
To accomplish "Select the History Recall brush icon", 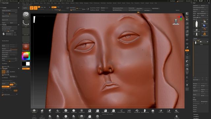I will [137, 111].
